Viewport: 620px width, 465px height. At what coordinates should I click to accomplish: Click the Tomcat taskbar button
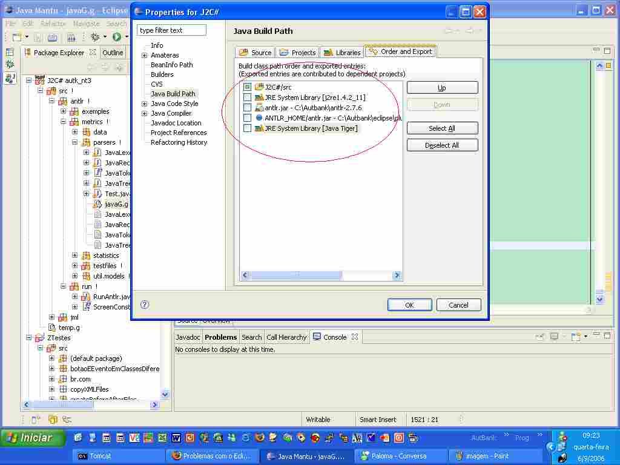pyautogui.click(x=118, y=456)
